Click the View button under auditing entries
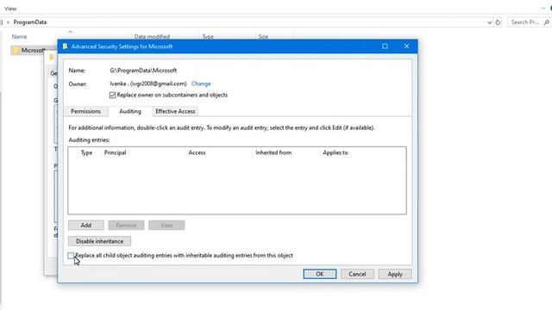Image resolution: width=552 pixels, height=310 pixels. click(x=166, y=226)
